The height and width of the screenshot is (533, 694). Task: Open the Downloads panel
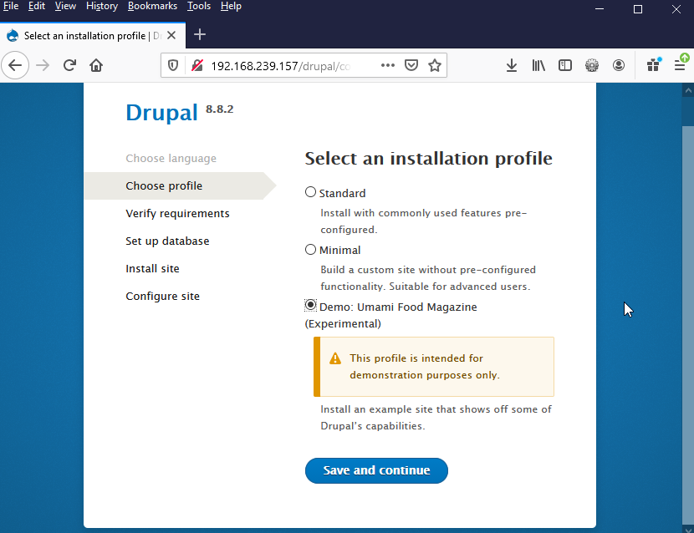[x=512, y=65]
